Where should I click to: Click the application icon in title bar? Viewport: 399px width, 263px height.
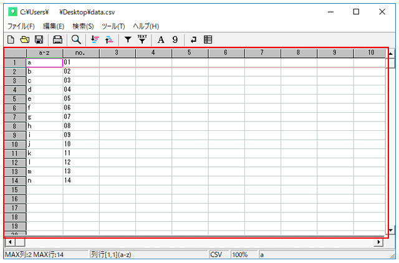coord(12,12)
